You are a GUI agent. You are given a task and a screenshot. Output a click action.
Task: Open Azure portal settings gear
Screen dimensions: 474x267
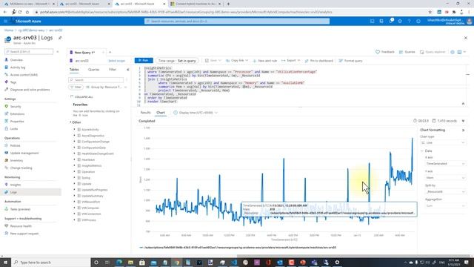(x=400, y=22)
